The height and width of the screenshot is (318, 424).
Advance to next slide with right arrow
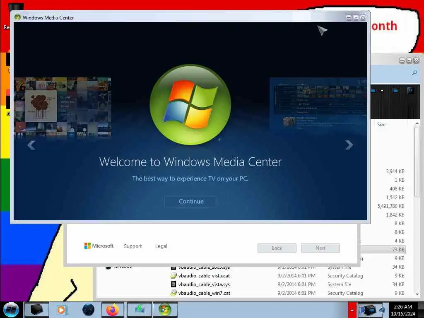[x=349, y=145]
